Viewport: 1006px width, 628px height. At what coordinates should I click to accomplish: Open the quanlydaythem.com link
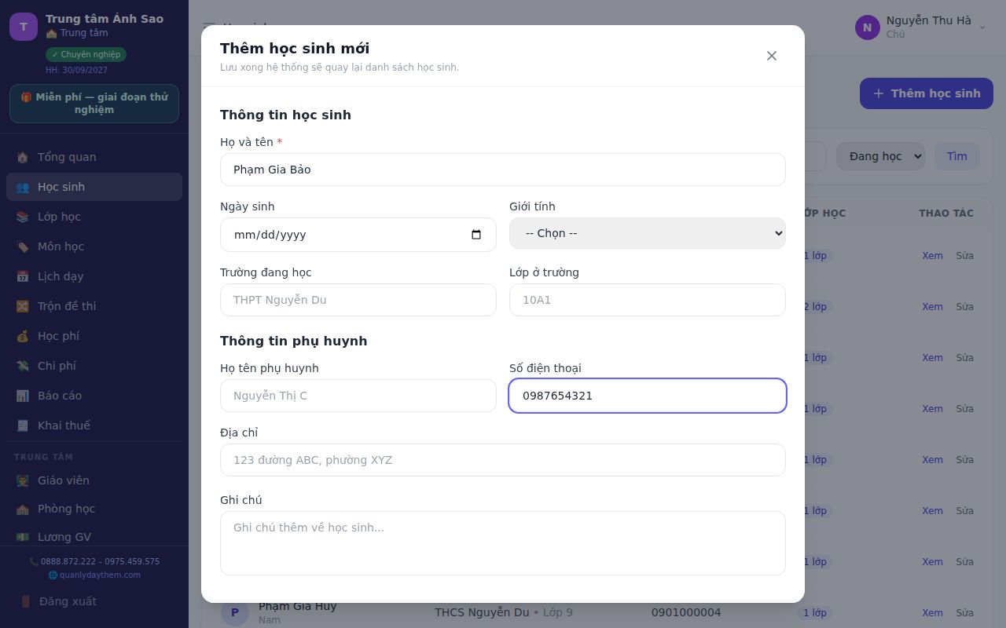coord(94,575)
